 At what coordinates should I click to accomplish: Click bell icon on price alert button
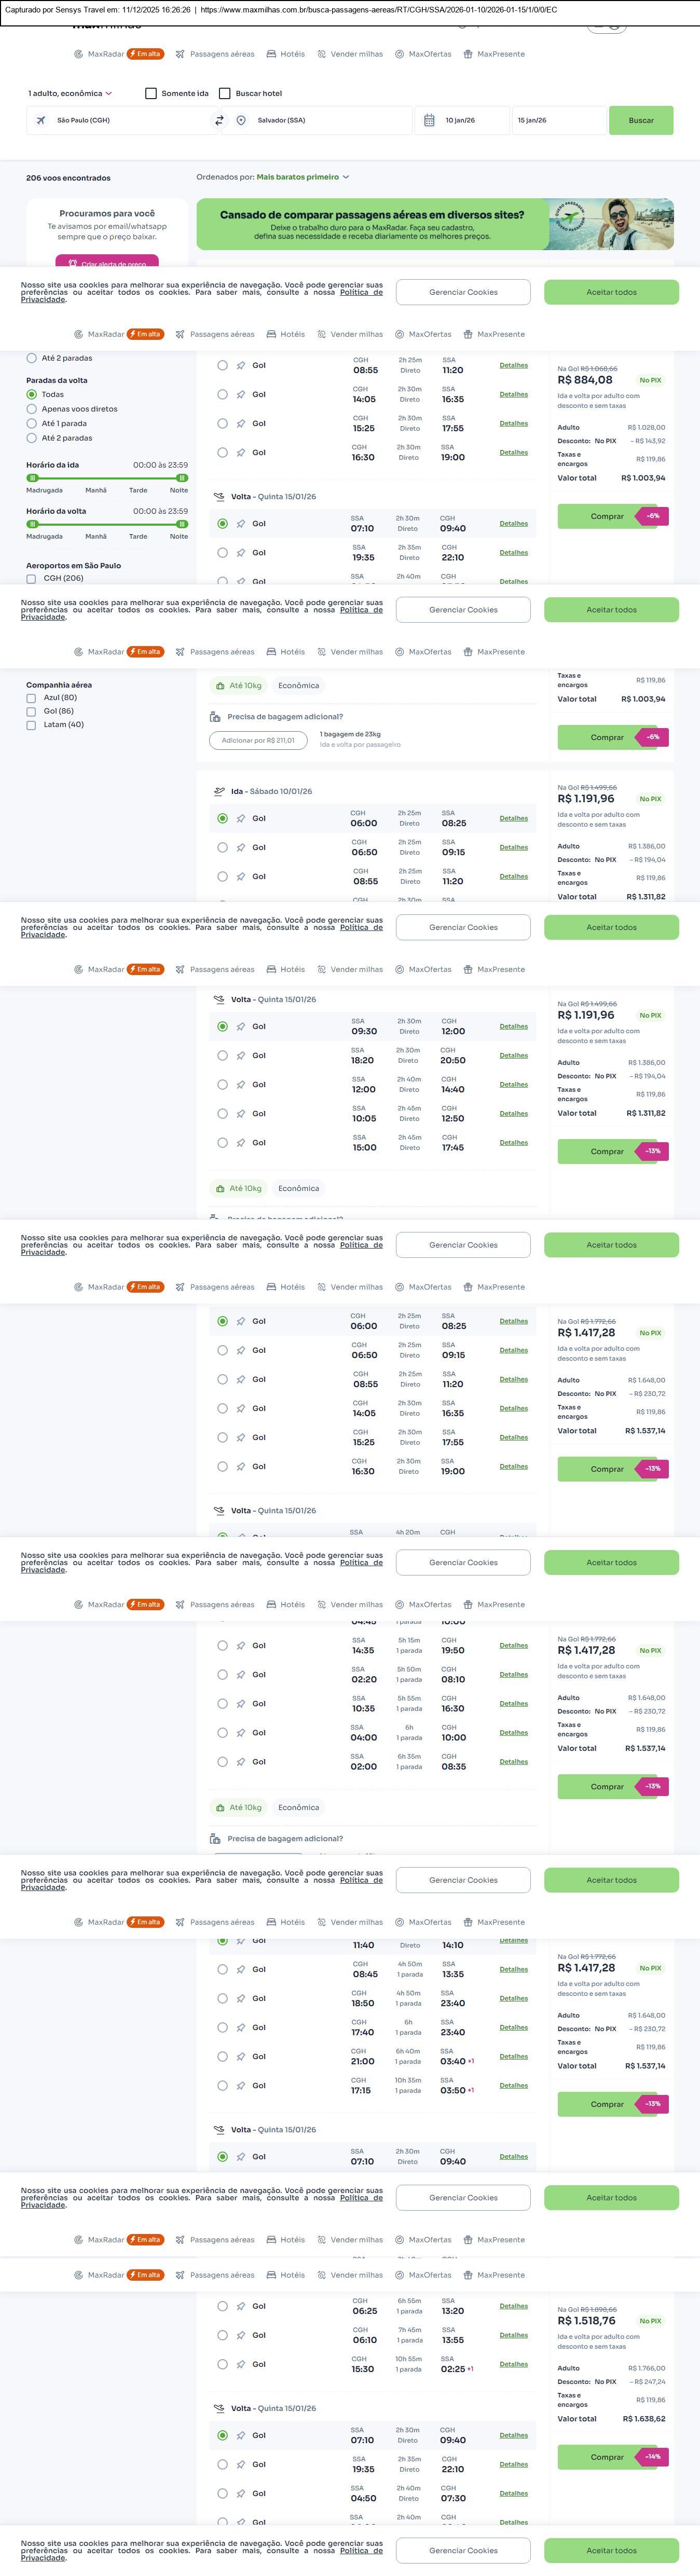(73, 264)
